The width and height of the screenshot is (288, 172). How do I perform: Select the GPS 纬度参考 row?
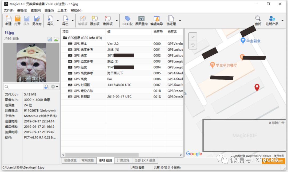[x=122, y=50]
